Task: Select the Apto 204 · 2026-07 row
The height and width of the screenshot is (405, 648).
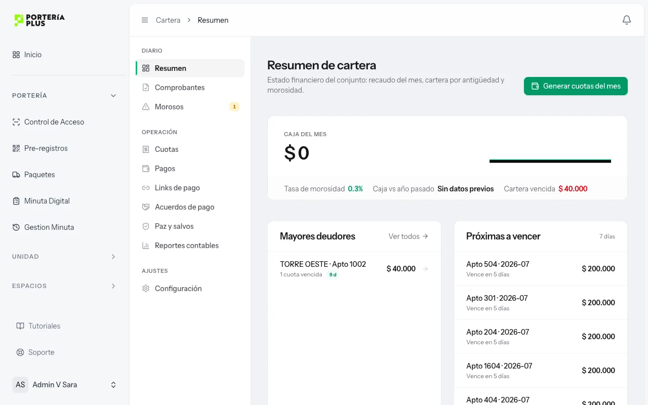Action: point(541,337)
